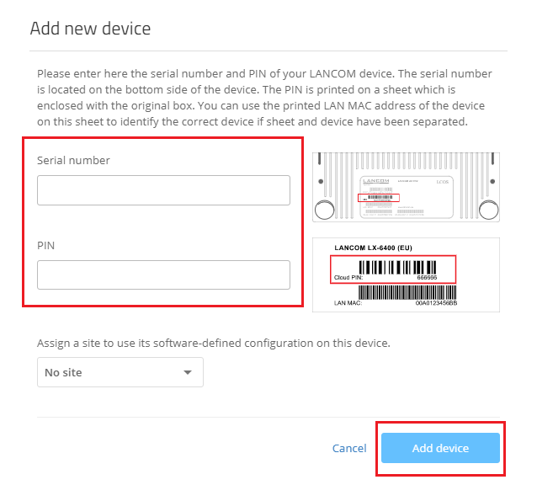Click the Add new device heading
The image size is (537, 485).
90,29
